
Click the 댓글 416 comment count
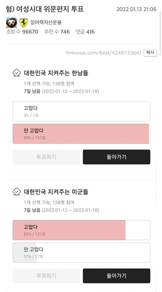(x=85, y=32)
